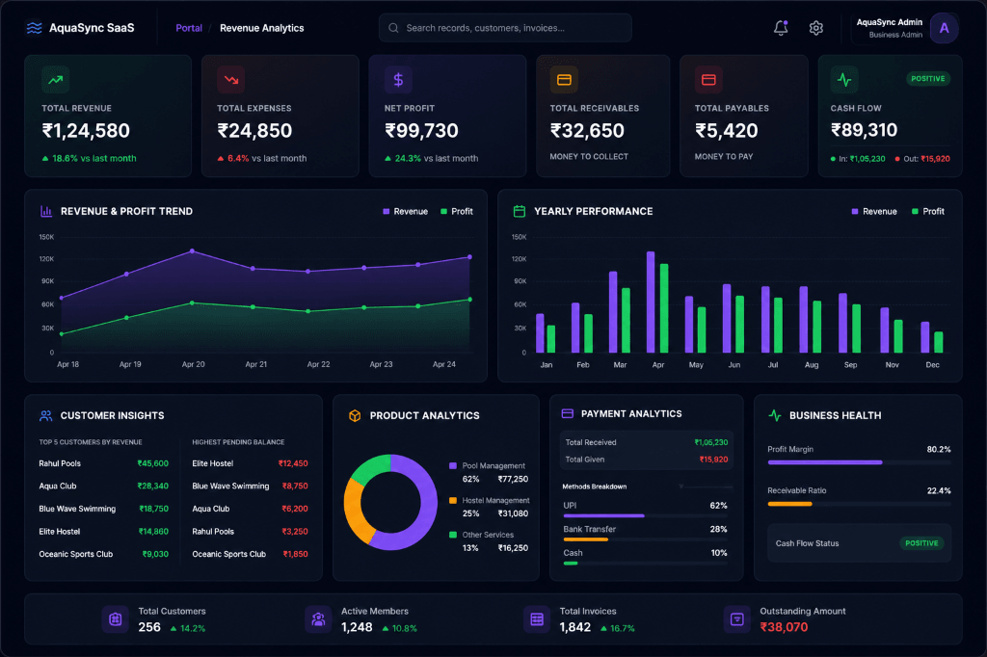Viewport: 987px width, 657px height.
Task: Open the AquaSync Admin profile name
Action: pyautogui.click(x=889, y=22)
